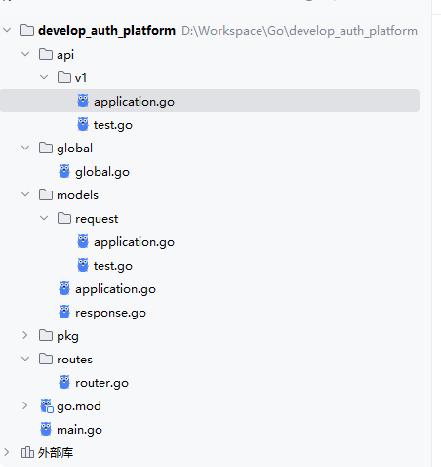Open application.go directly under models
Viewport: 441px width, 467px height.
click(115, 289)
